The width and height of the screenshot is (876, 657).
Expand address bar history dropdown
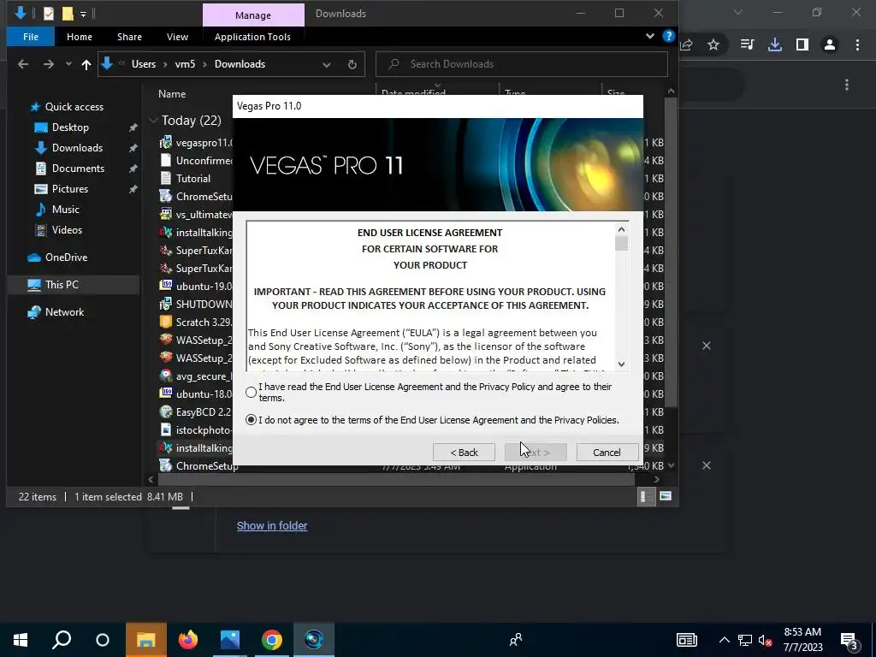(x=326, y=64)
